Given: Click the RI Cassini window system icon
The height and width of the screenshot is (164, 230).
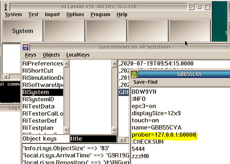Looking at the screenshot, I should (6, 7).
